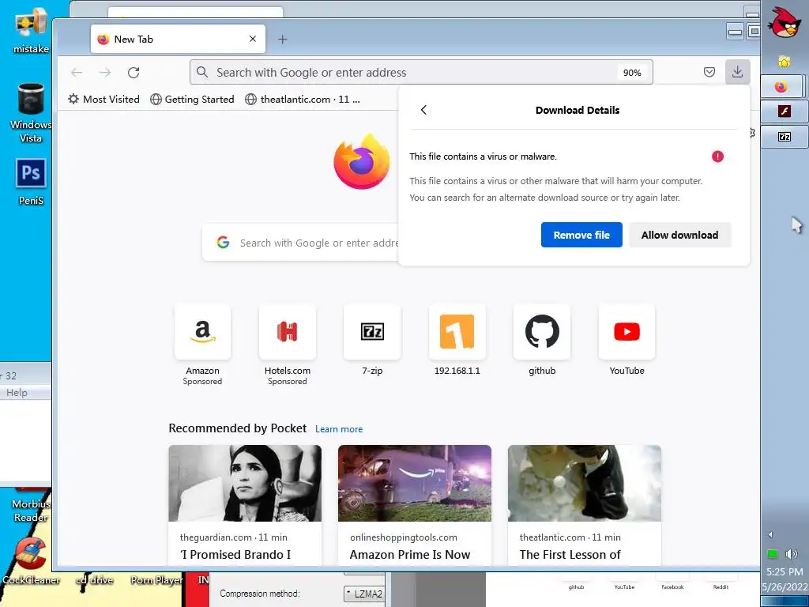Switch to Flash in the side taskbar
The width and height of the screenshot is (809, 607).
coord(785,111)
